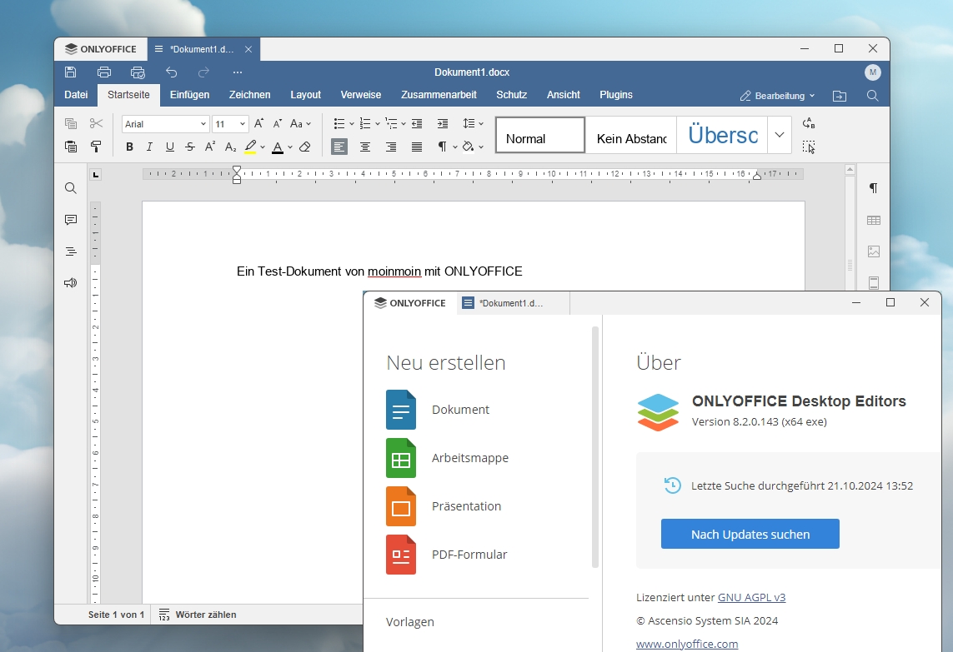The height and width of the screenshot is (652, 953).
Task: Cut selection with the scissors icon
Action: (96, 124)
